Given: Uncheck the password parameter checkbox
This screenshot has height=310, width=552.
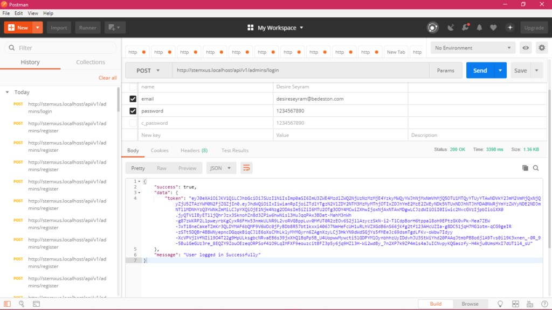Looking at the screenshot, I should pyautogui.click(x=133, y=111).
